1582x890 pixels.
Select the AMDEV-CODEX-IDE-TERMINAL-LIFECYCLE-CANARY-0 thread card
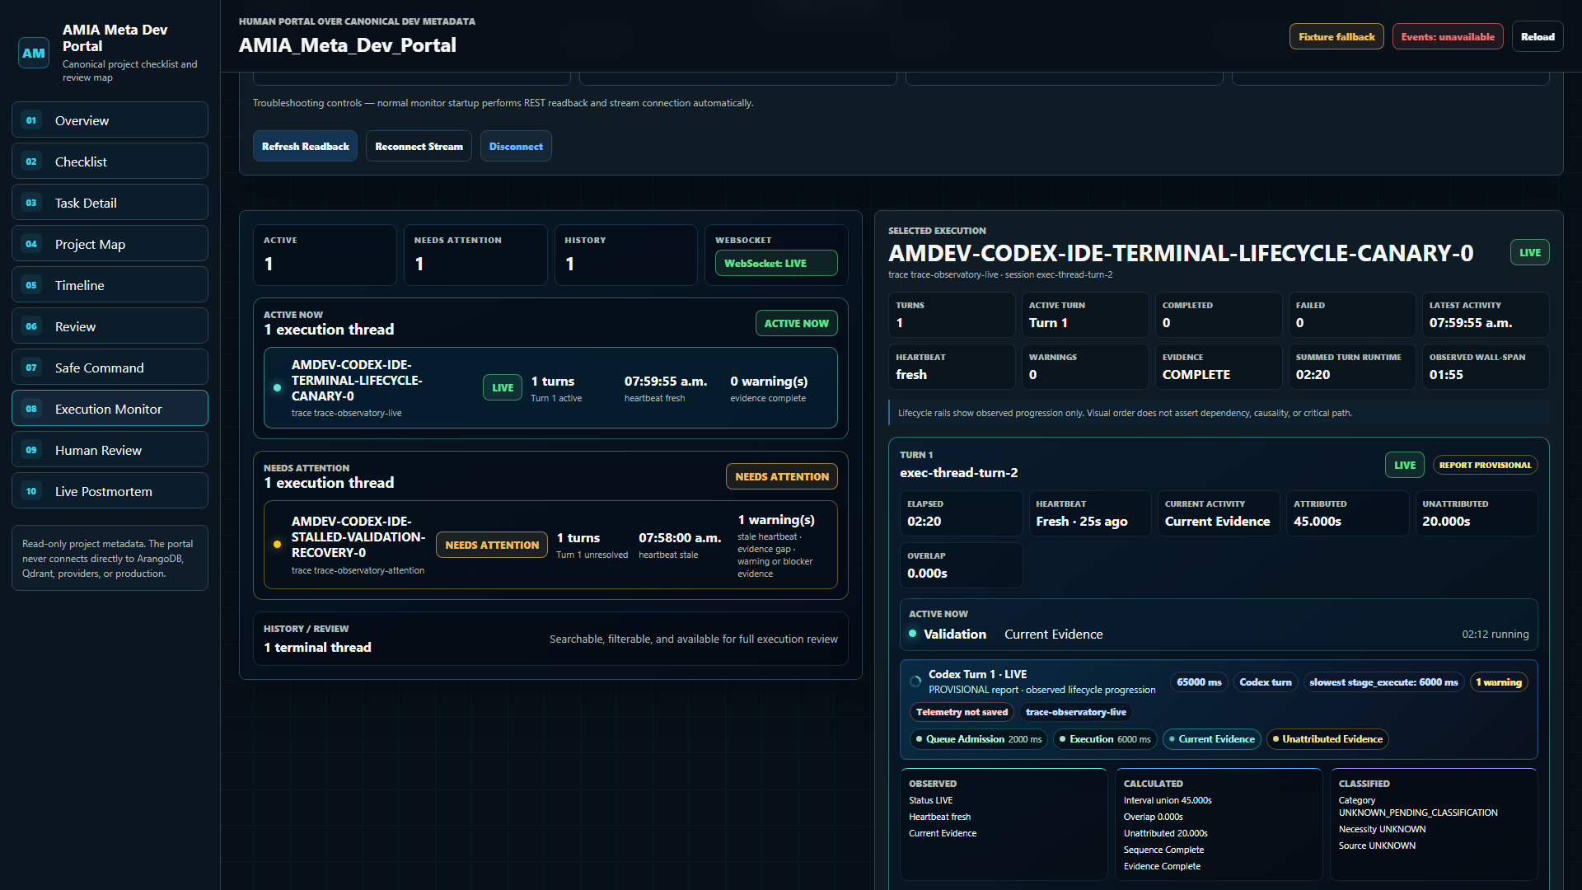point(550,388)
